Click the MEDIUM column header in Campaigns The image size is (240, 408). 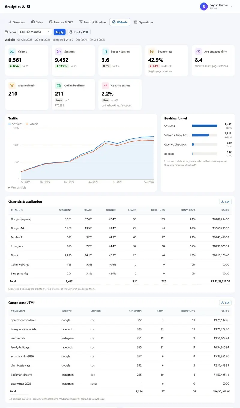96,311
